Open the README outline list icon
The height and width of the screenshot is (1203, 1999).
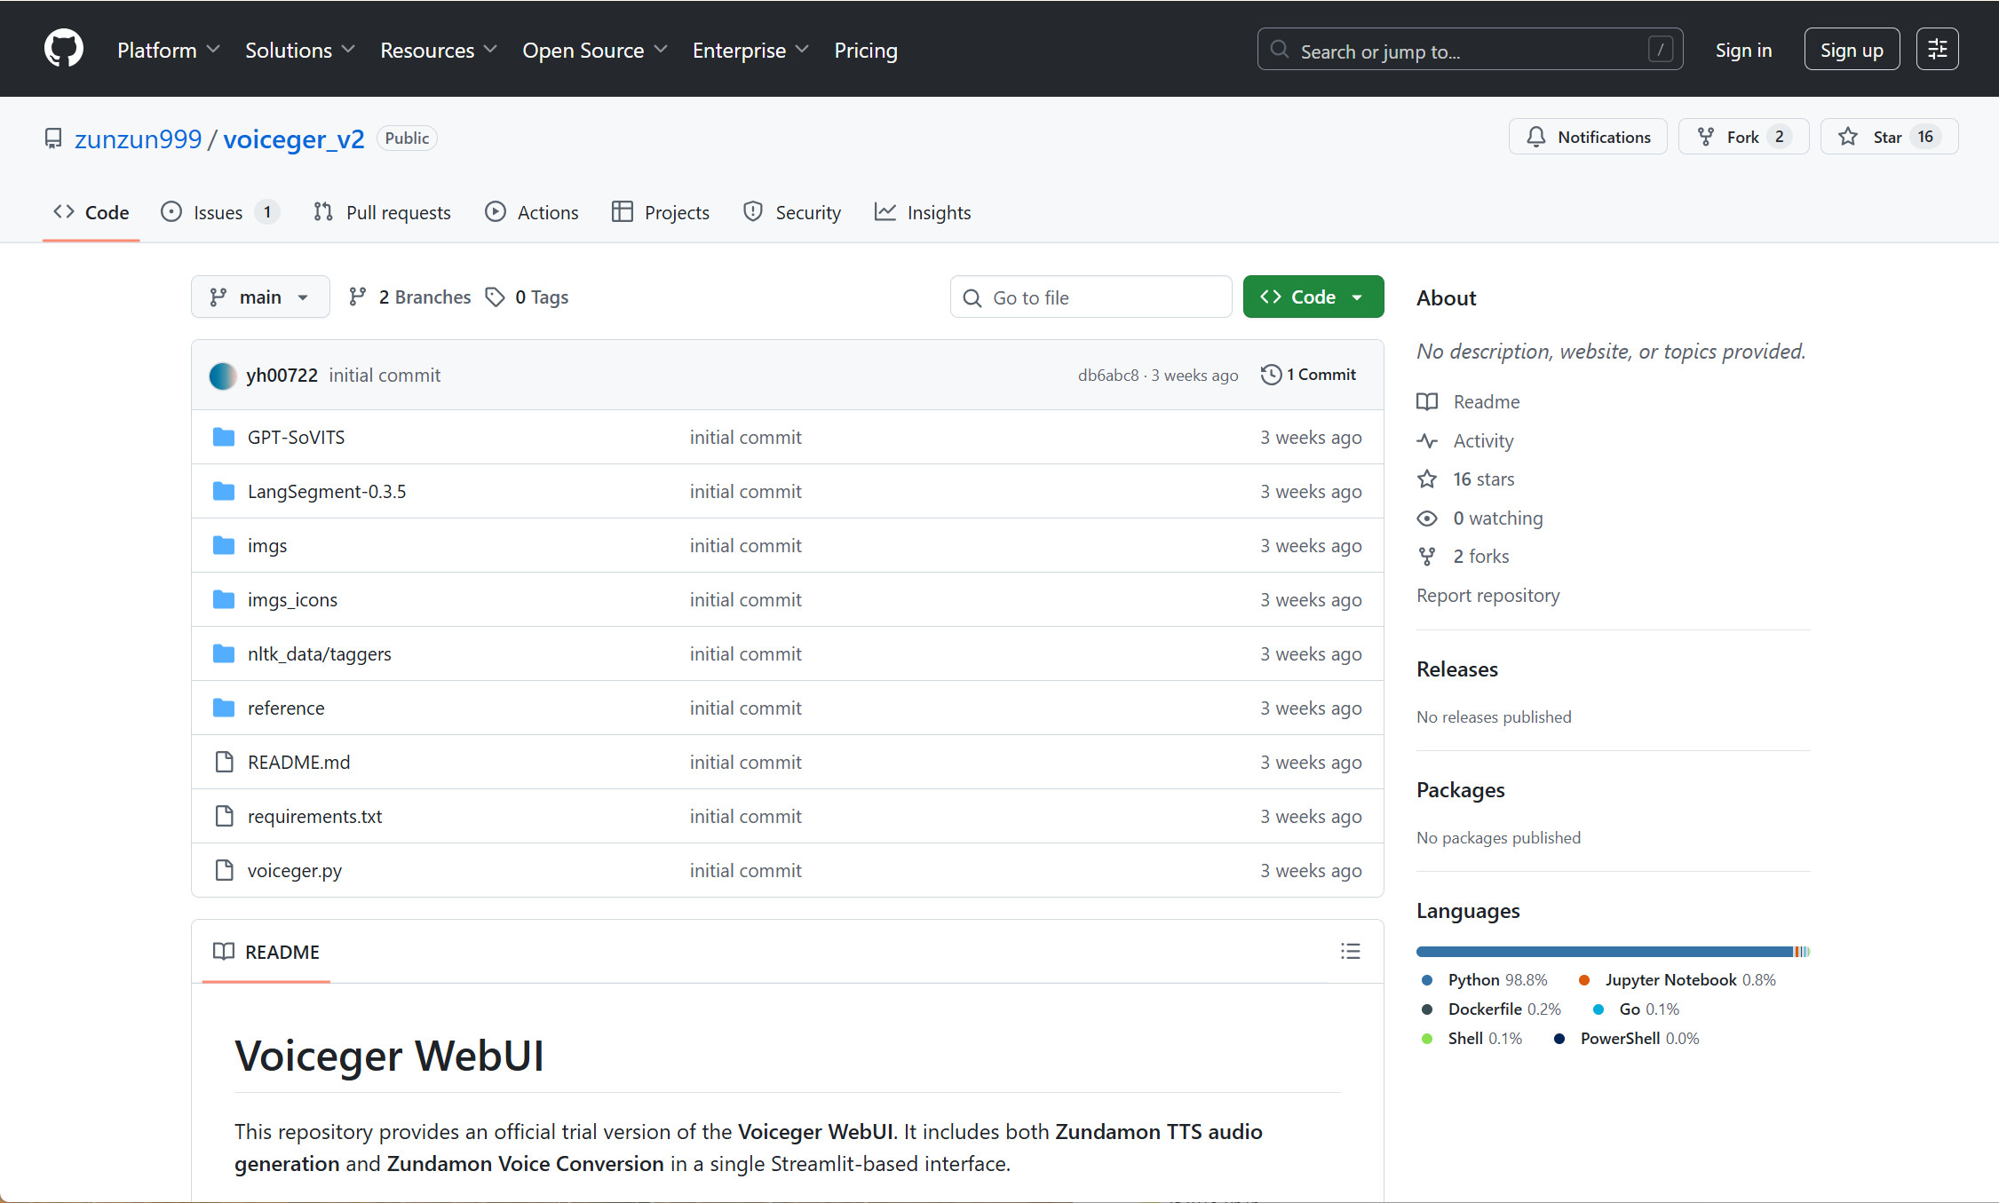point(1350,952)
